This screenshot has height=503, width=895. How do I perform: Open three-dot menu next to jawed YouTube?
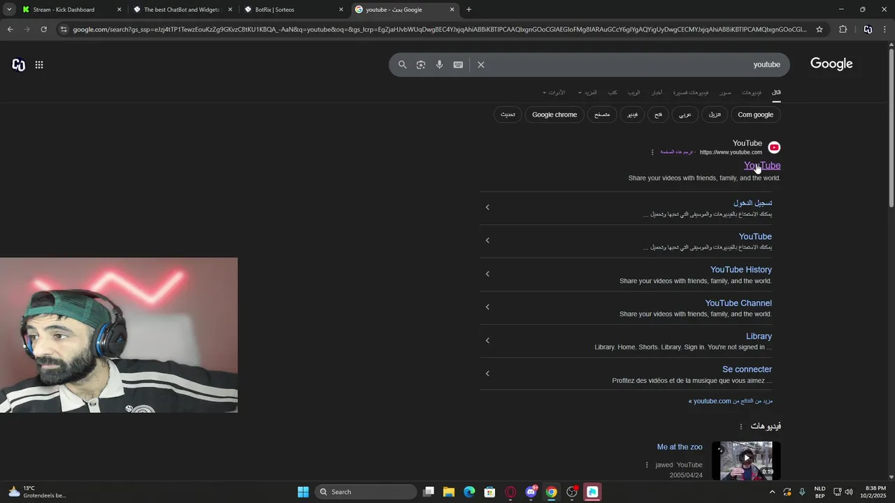647,465
